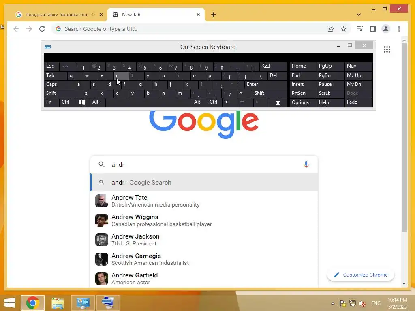Toggle Caps key on keyboard
The image size is (415, 311).
[x=59, y=84]
